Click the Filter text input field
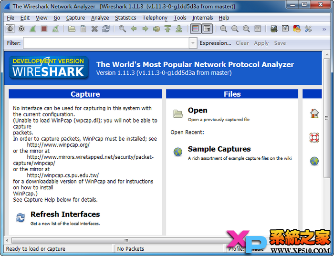 [106, 43]
